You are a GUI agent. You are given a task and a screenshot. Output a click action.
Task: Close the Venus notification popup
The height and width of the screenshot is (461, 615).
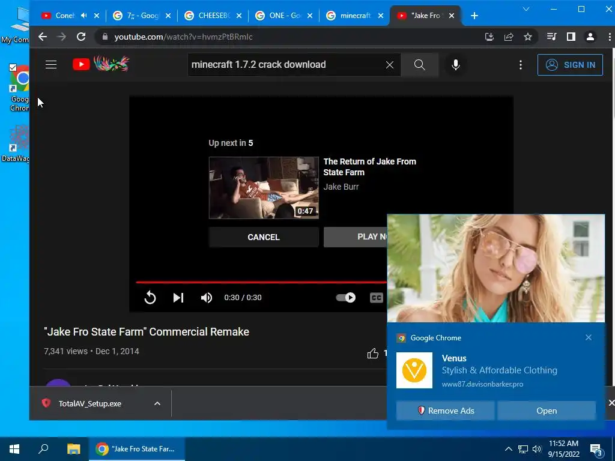point(589,337)
